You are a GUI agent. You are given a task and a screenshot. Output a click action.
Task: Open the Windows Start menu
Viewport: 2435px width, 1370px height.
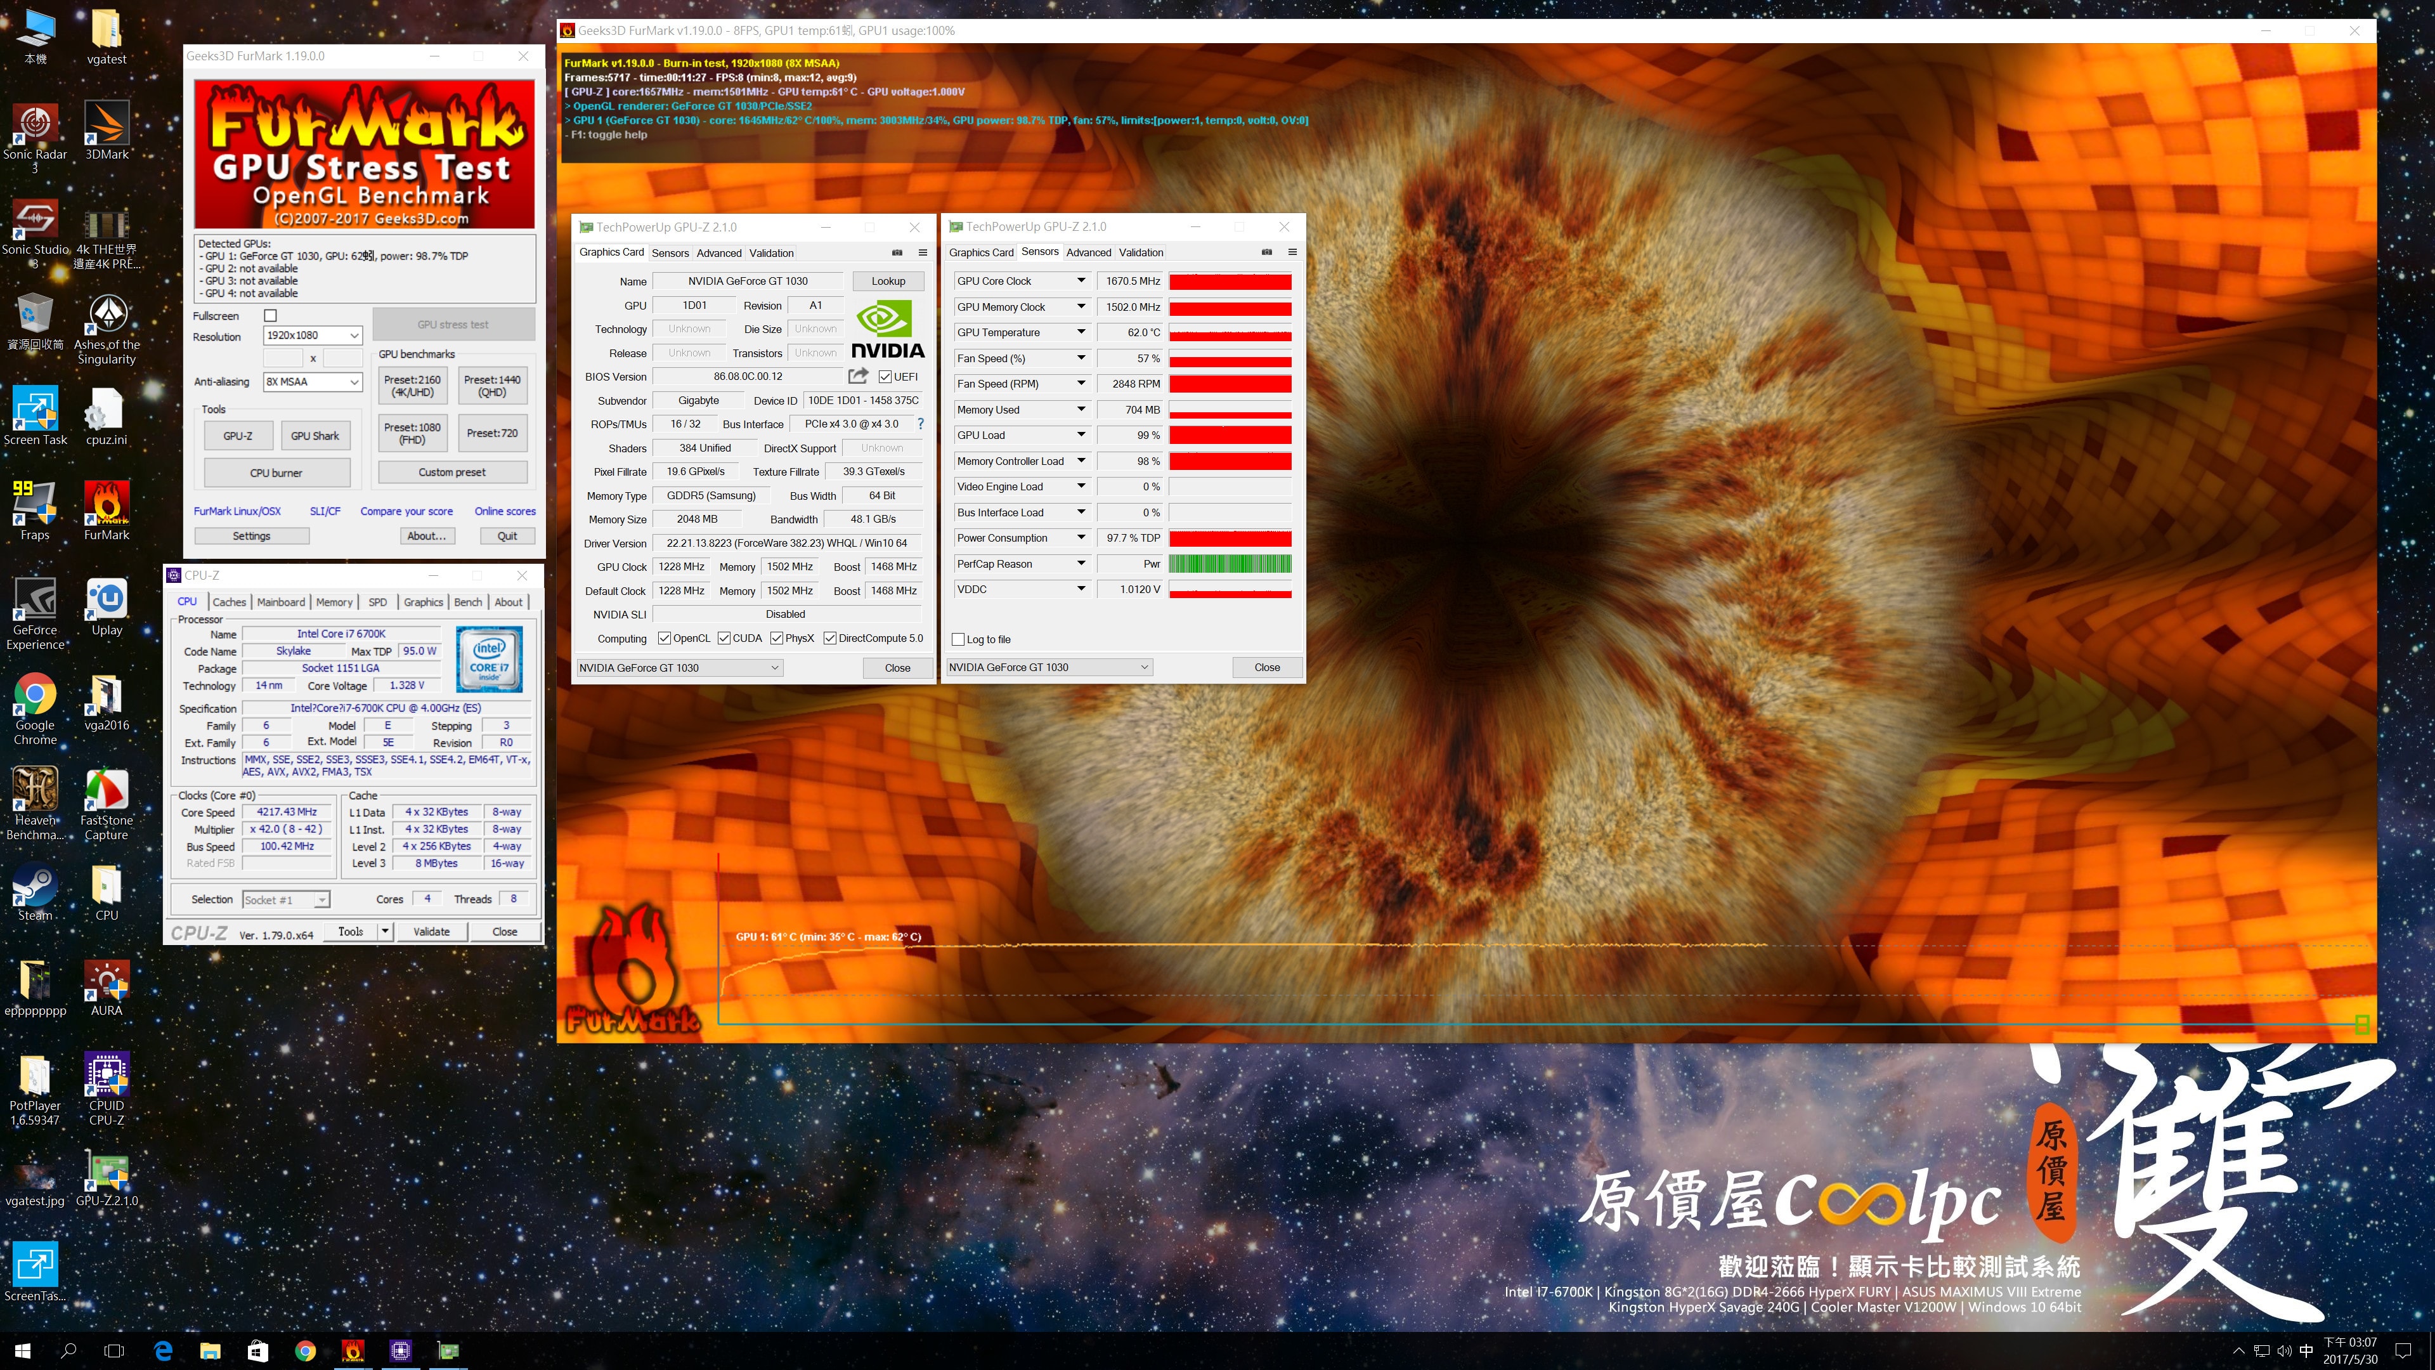pos(23,1350)
